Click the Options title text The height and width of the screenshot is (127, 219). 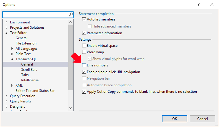pos(9,5)
